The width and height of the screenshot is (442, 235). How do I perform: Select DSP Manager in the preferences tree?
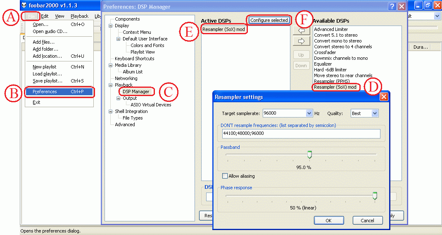click(136, 92)
